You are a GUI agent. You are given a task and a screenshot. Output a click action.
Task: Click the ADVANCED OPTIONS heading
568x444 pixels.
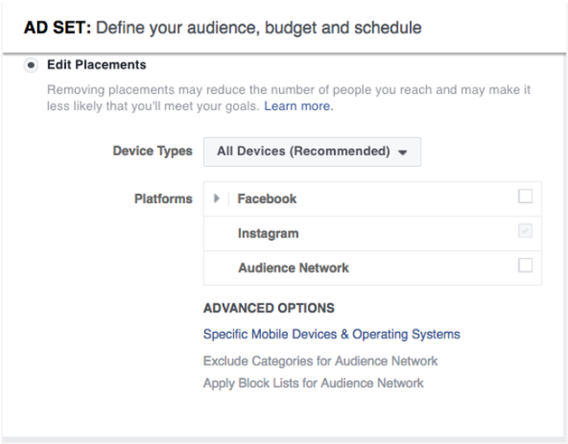pyautogui.click(x=269, y=308)
